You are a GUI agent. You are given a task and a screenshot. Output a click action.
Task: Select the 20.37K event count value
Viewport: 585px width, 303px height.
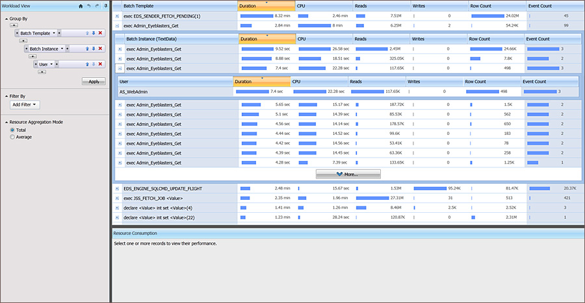coord(569,188)
